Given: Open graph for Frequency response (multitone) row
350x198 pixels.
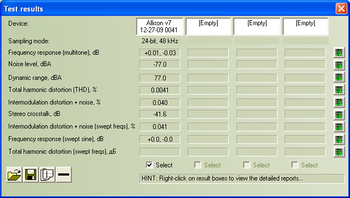Looking at the screenshot, I should (x=339, y=53).
